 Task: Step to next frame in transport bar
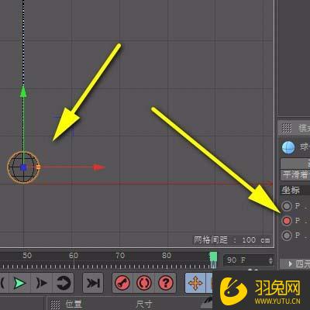[42, 283]
